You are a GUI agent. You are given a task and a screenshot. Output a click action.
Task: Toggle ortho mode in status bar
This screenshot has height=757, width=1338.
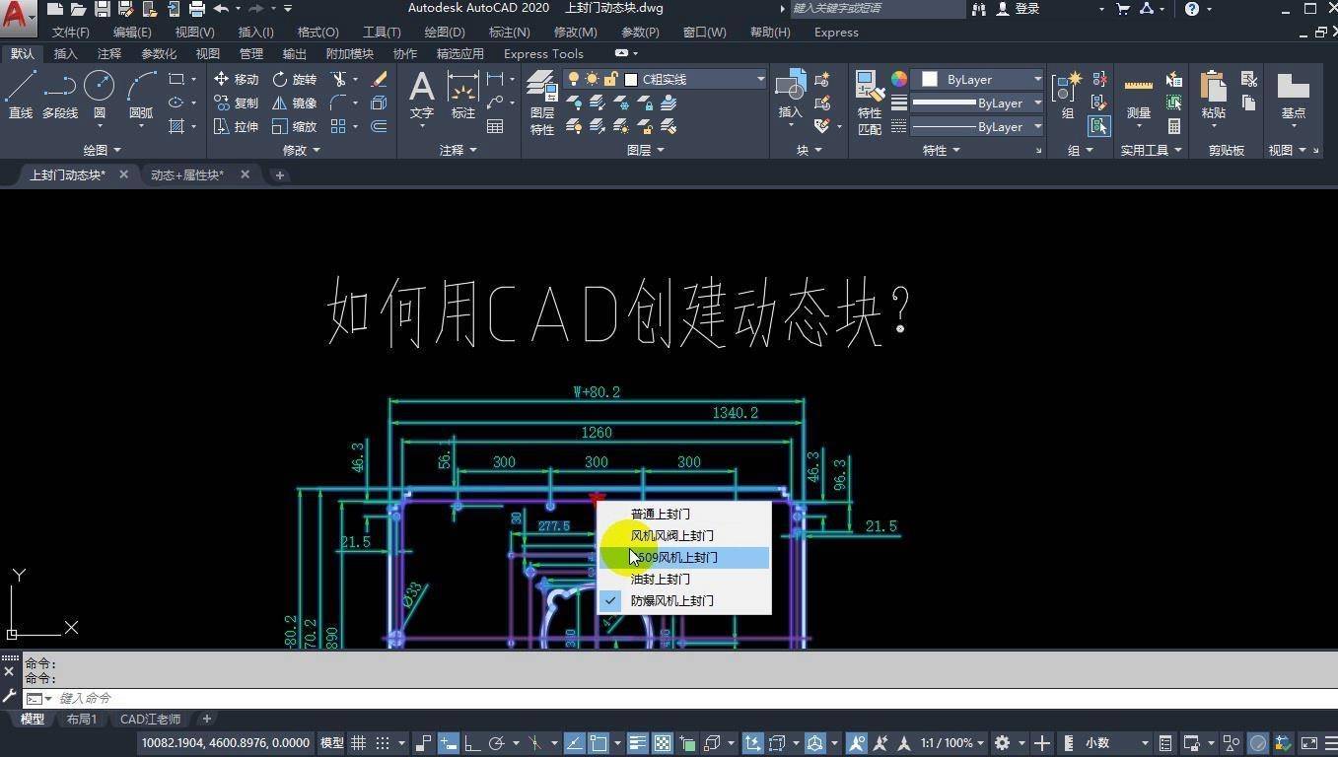coord(472,743)
